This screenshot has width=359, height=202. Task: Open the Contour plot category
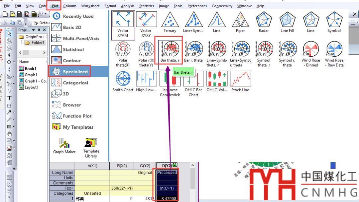click(x=79, y=61)
